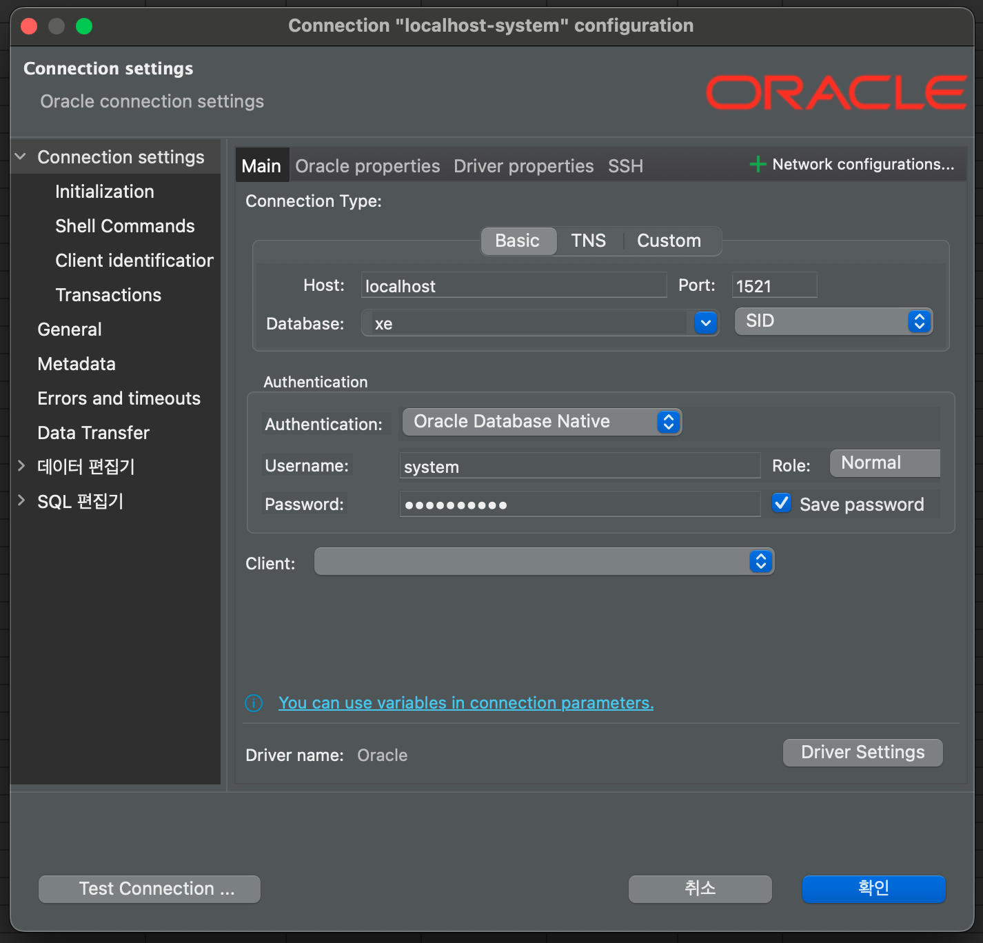Open the connection variables help link
This screenshot has height=943, width=983.
point(466,703)
